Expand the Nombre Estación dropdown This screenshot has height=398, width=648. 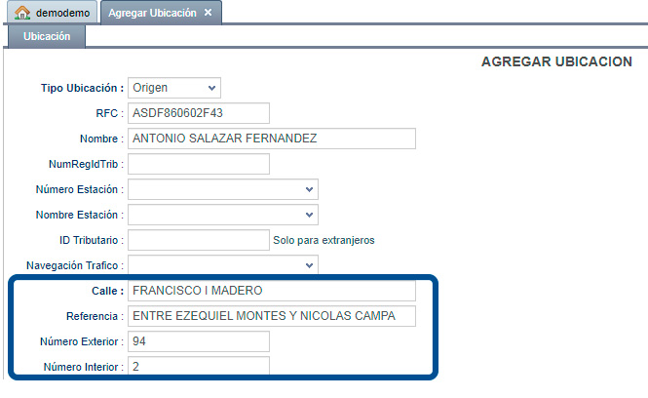pos(223,215)
